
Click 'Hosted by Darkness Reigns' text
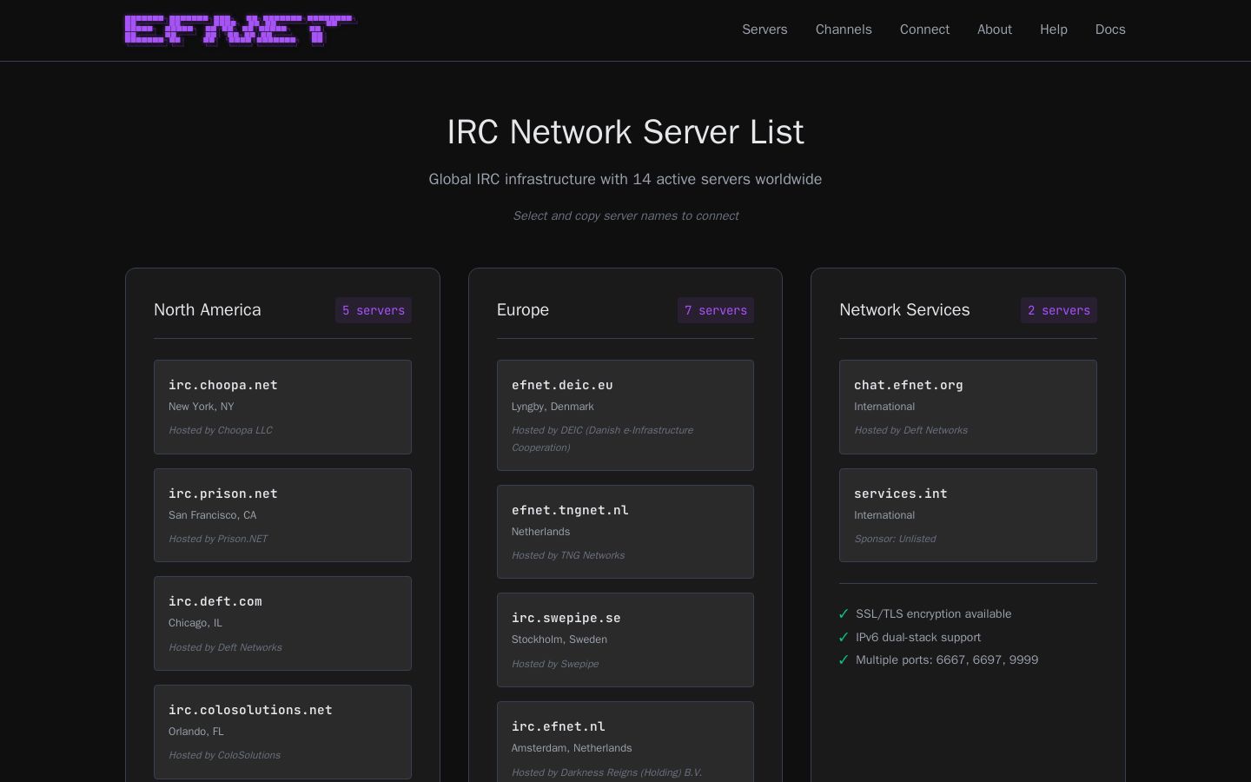[x=606, y=772]
